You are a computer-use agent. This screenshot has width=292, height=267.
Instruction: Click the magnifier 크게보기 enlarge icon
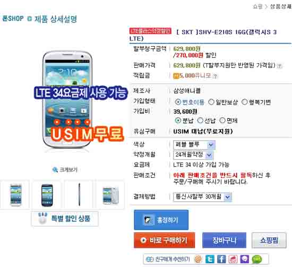click(55, 170)
